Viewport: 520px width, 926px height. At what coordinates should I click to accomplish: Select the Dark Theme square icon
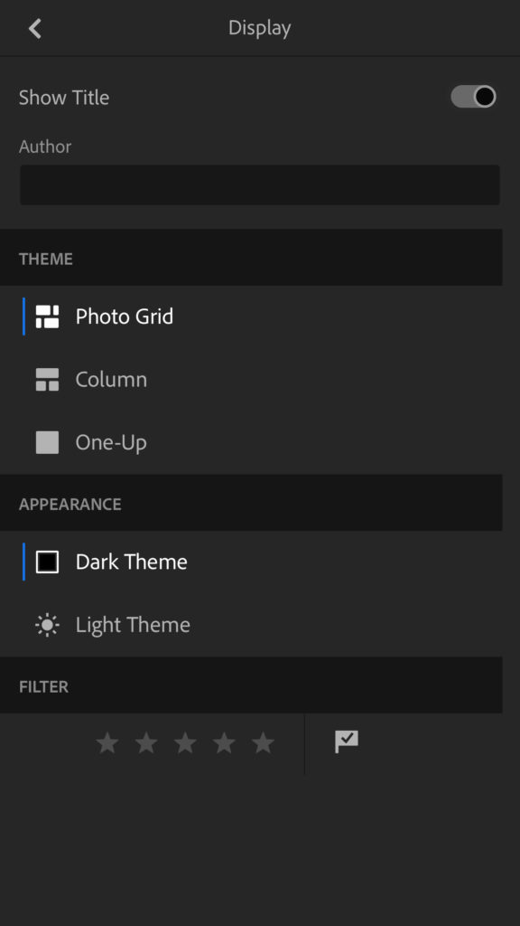point(47,562)
